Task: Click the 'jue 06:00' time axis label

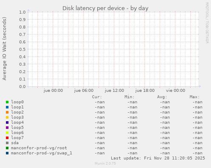Action: (84, 91)
